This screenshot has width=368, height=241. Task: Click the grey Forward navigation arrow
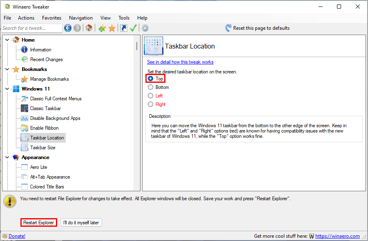point(77,28)
